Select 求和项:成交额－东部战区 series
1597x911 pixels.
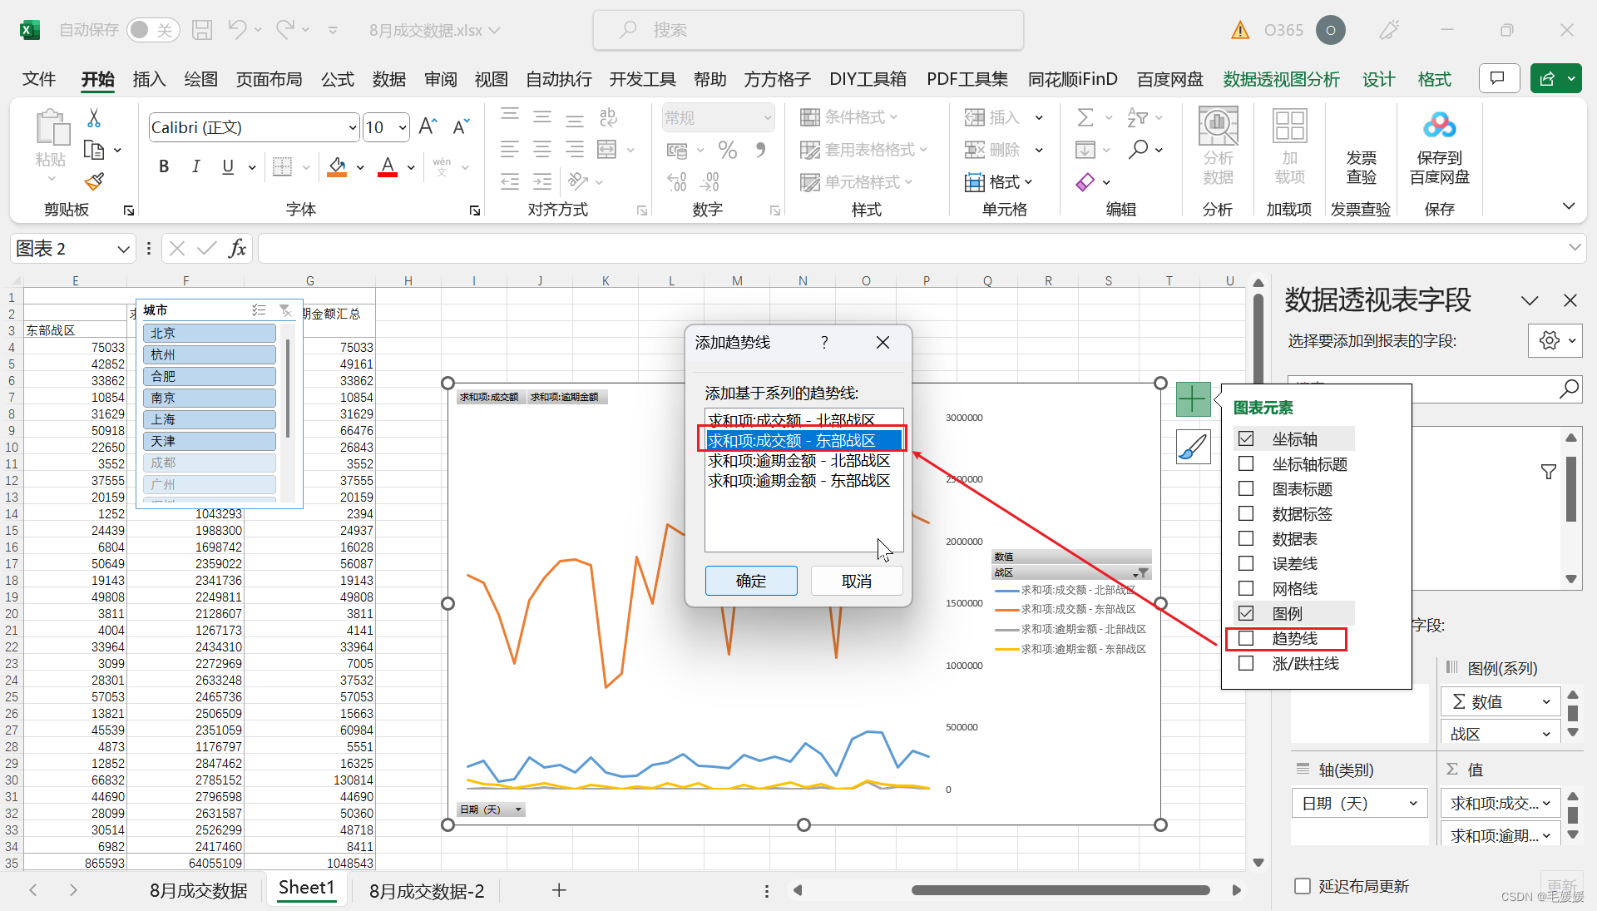pyautogui.click(x=799, y=440)
